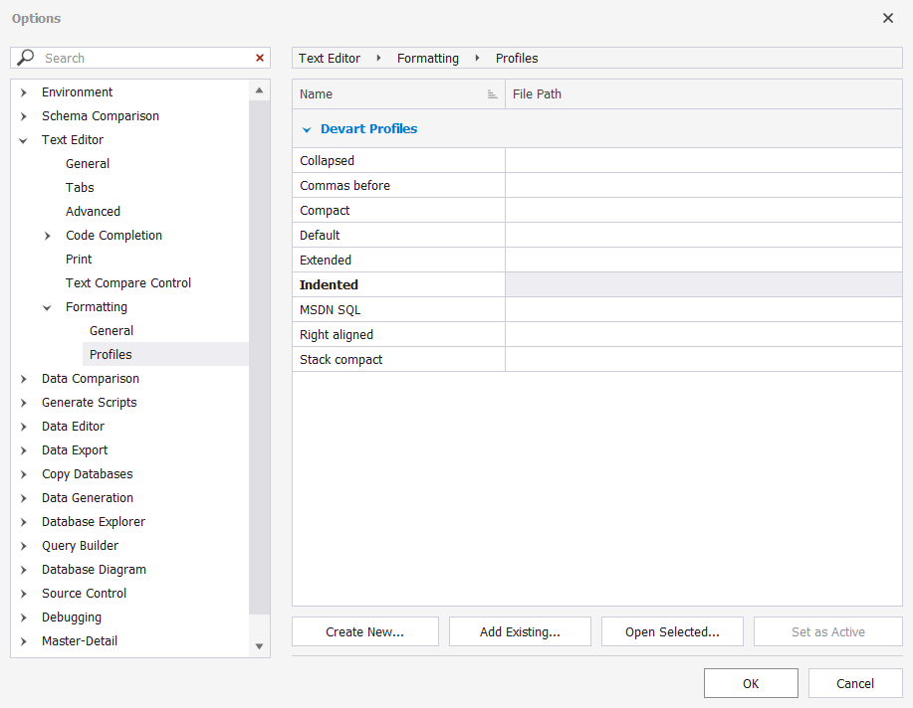Viewport: 913px width, 708px height.
Task: Collapse the Formatting node
Action: coord(46,306)
